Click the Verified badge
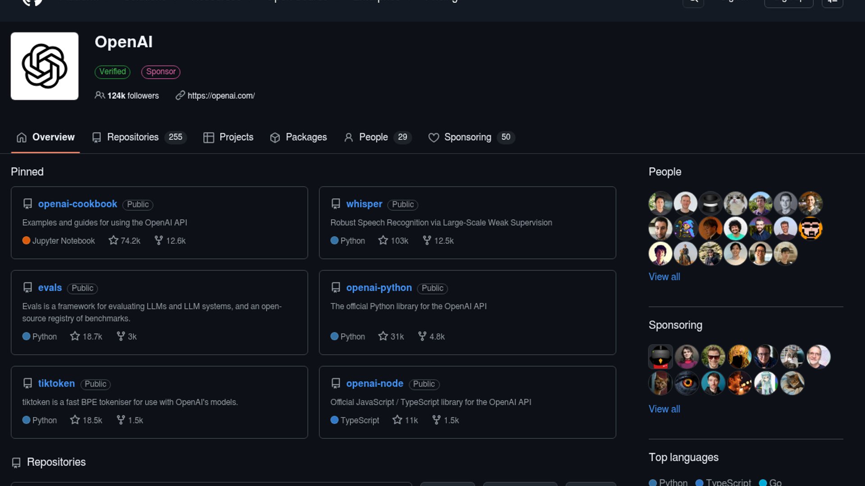This screenshot has height=486, width=865. (113, 72)
